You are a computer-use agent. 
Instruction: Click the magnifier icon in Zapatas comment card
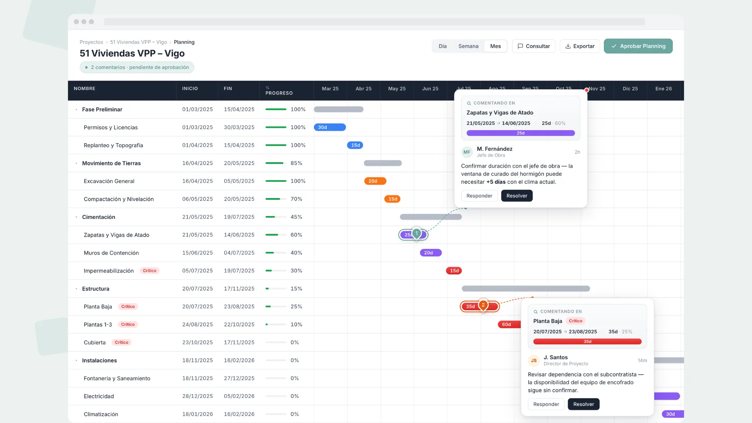pyautogui.click(x=469, y=103)
